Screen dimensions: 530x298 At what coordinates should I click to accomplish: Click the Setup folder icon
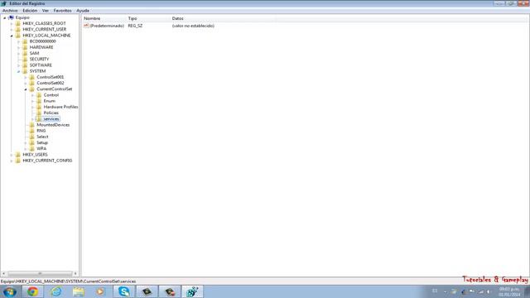(32, 142)
